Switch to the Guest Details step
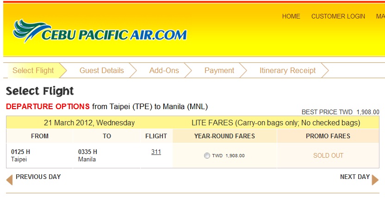385x197 pixels. tap(102, 70)
